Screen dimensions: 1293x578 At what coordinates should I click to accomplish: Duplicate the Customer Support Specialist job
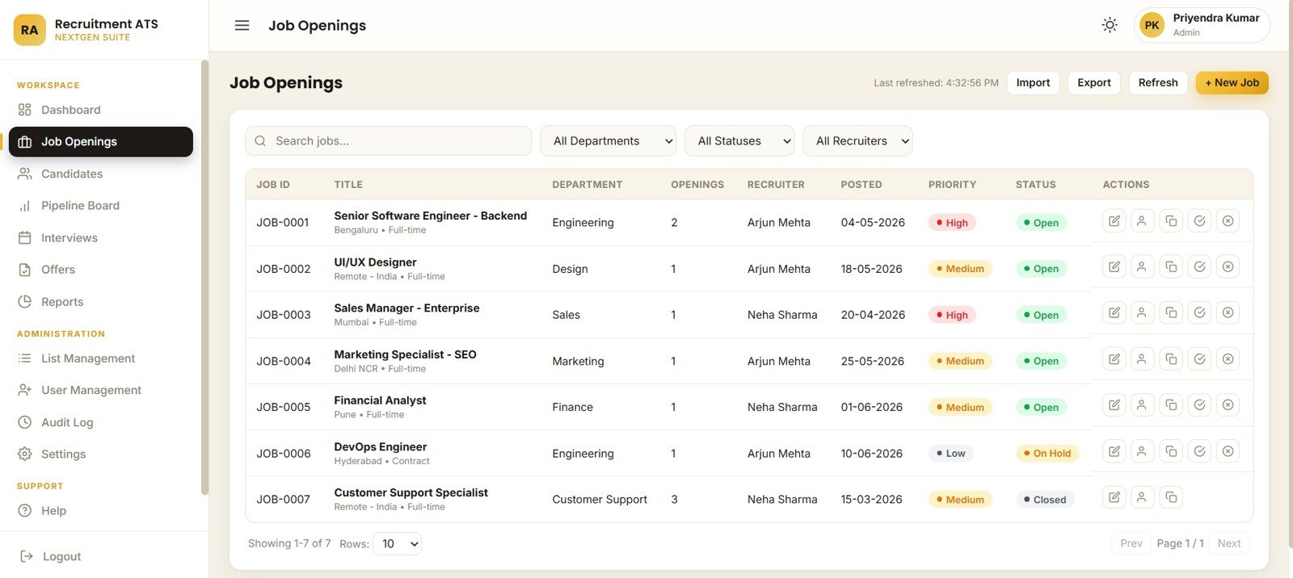point(1171,497)
